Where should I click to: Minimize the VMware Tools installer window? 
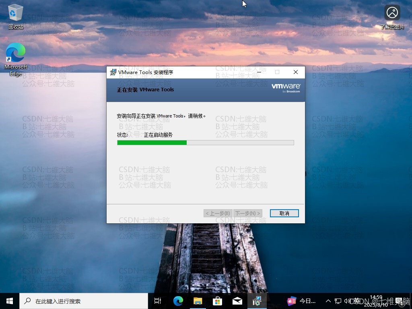[x=259, y=72]
